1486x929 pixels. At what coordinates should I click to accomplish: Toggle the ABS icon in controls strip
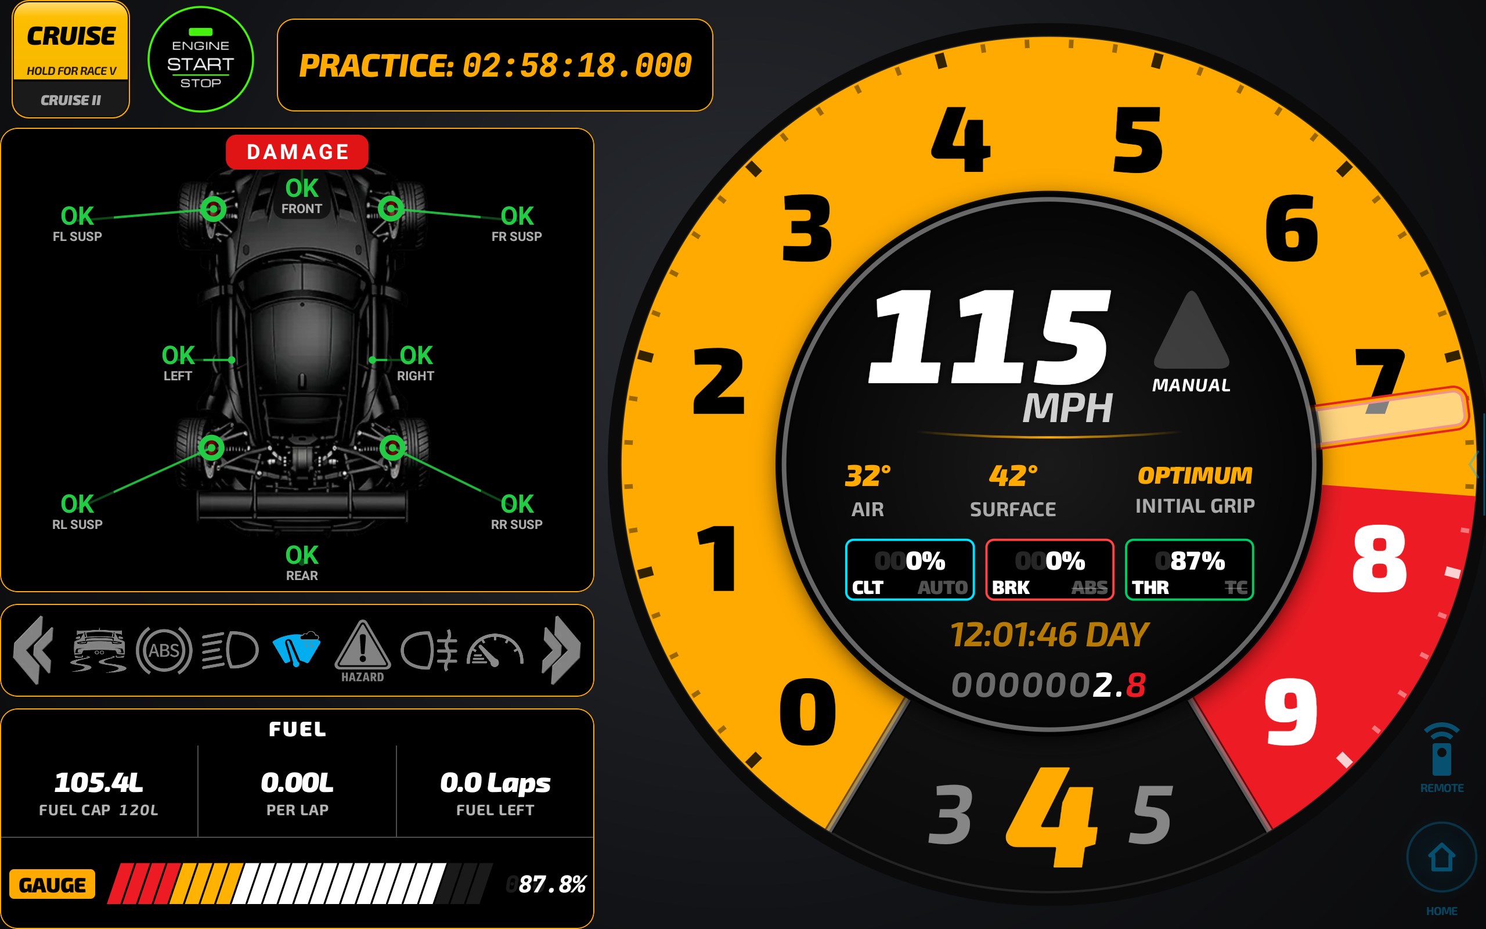click(164, 650)
